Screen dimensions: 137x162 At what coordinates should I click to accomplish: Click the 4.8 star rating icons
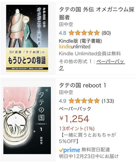(84, 33)
